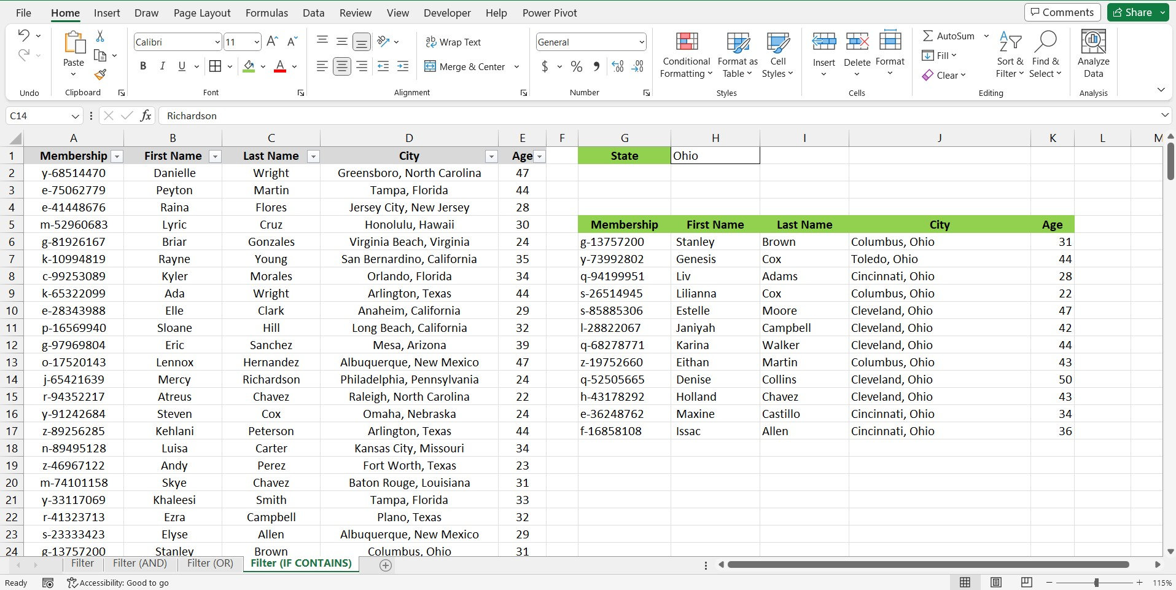1176x590 pixels.
Task: Click the Comments button
Action: [x=1062, y=12]
